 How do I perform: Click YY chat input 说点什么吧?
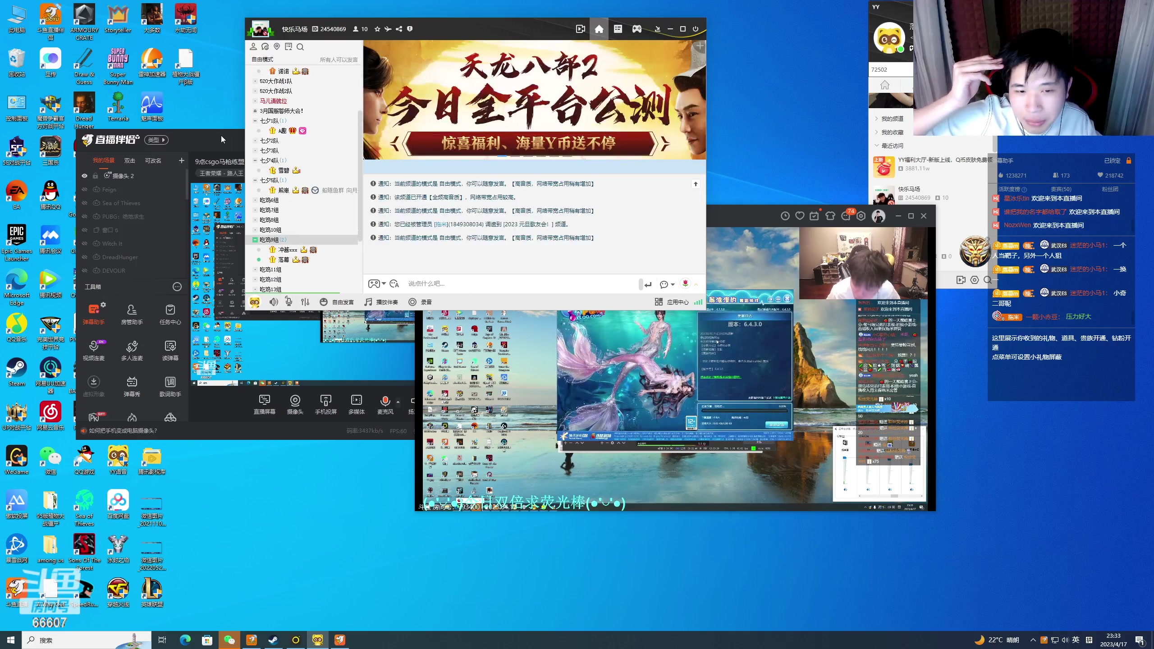521,283
